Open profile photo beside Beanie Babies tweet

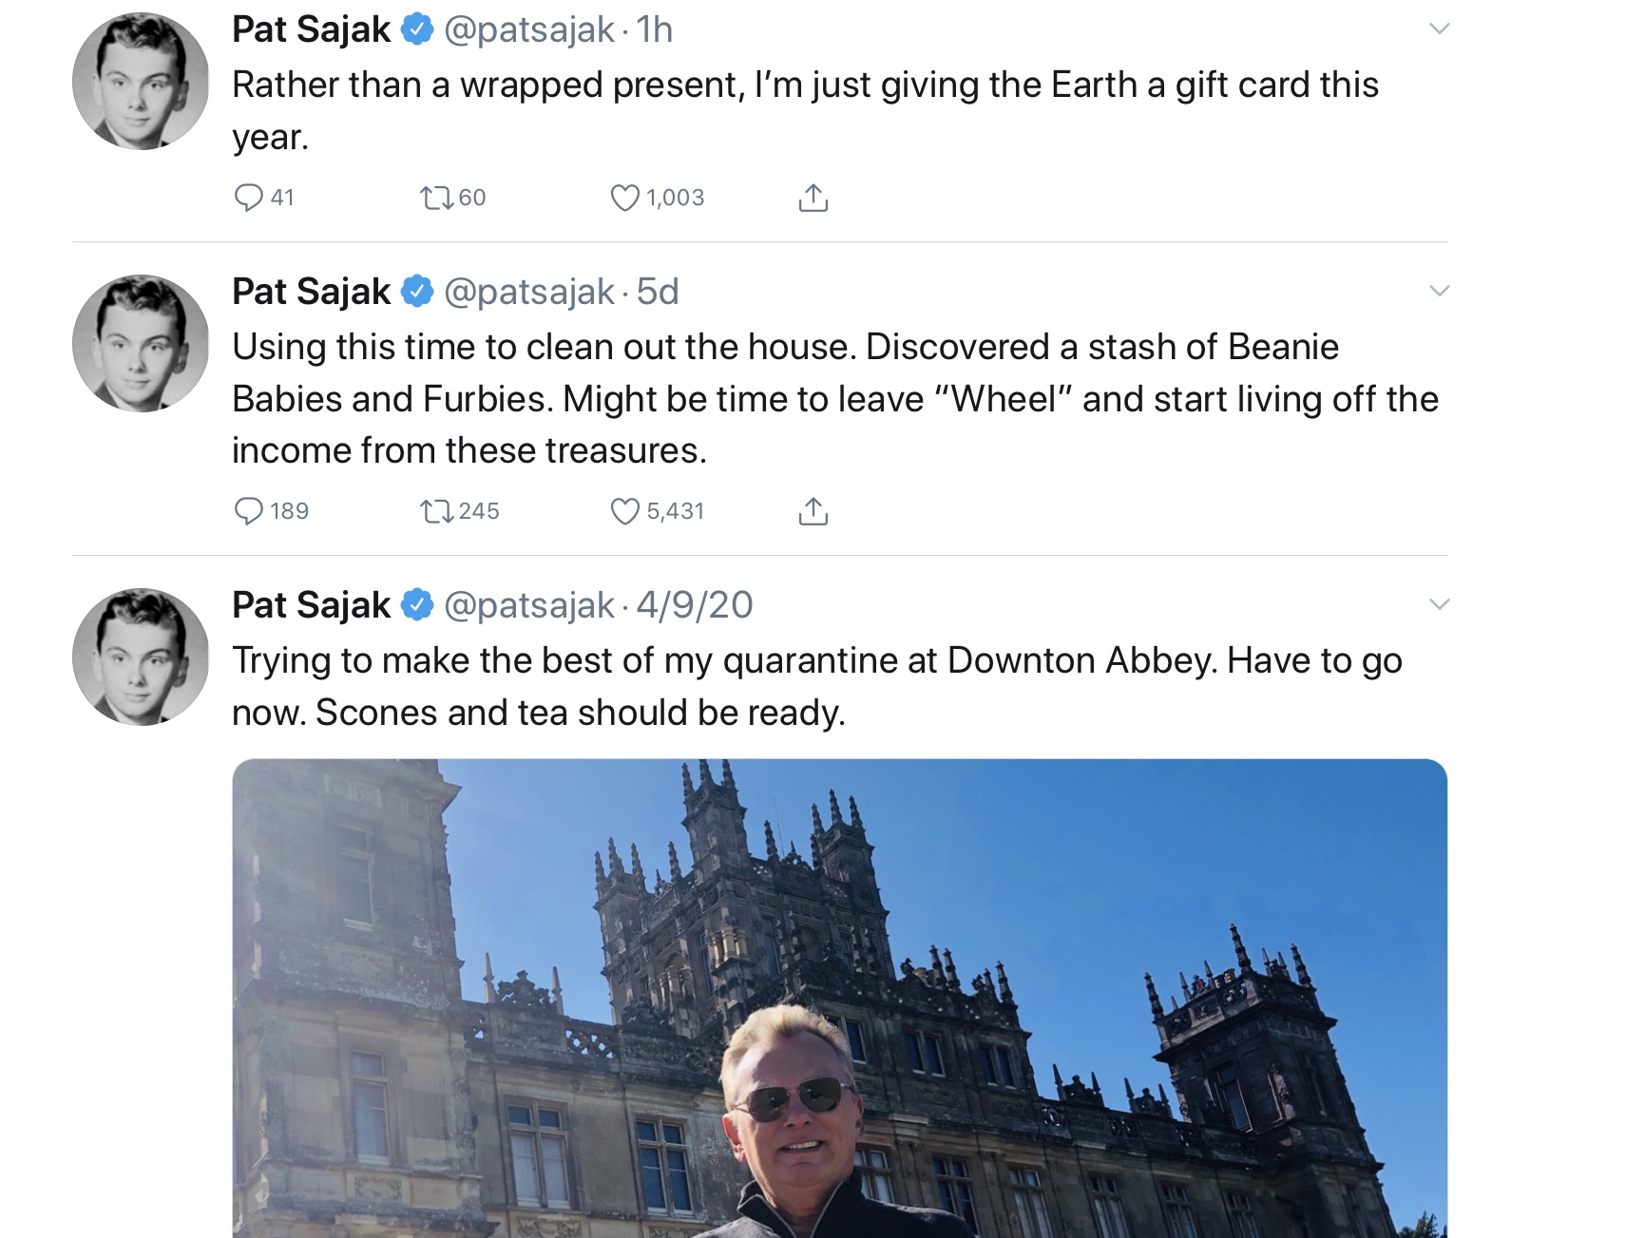[x=141, y=343]
